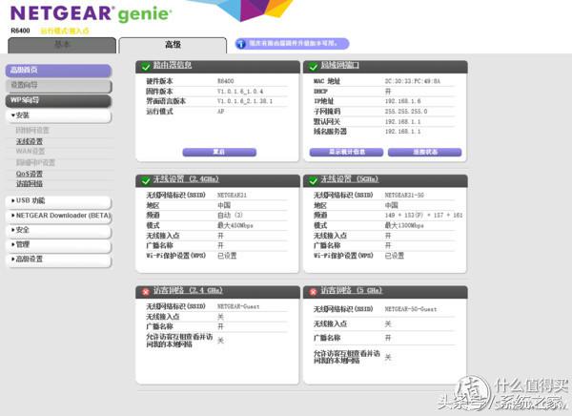572x416 pixels.
Task: Click the greyed 因特网设置 sidebar entry
Action: (x=32, y=131)
